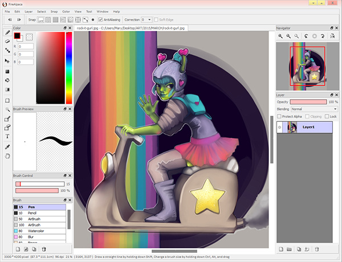
Task: Select the Select Eraser tool
Action: point(7,128)
